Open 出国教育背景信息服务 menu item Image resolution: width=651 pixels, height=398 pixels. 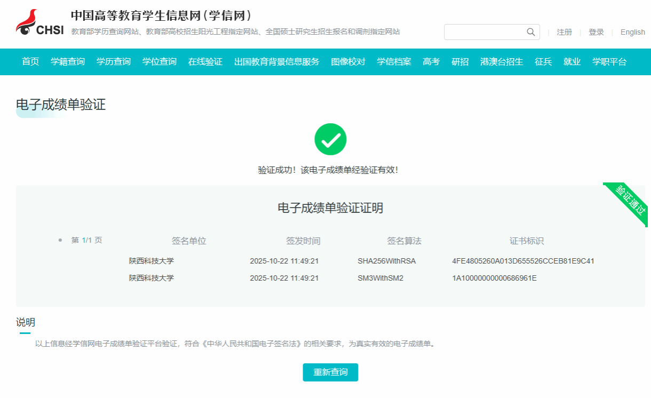[276, 62]
